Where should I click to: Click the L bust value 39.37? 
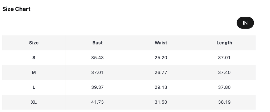point(98,87)
